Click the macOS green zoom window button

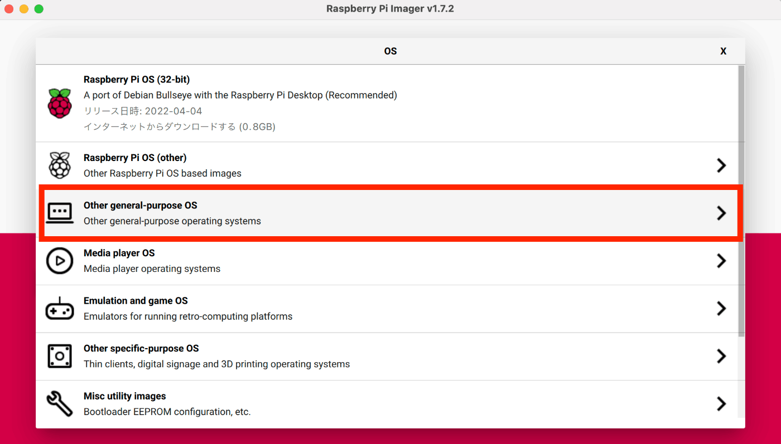click(x=39, y=9)
